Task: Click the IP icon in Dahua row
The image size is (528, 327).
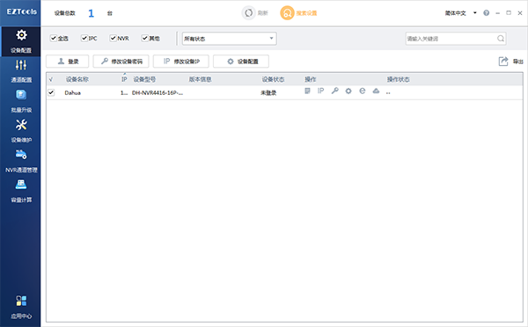Action: pos(320,91)
